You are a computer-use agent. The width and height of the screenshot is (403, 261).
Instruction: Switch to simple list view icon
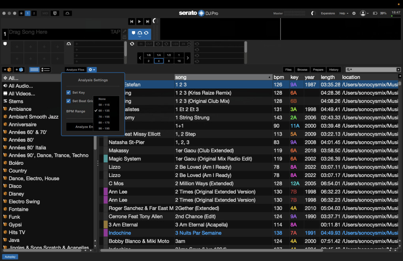pyautogui.click(x=34, y=70)
